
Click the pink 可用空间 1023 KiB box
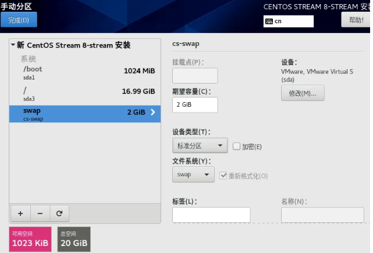point(30,239)
